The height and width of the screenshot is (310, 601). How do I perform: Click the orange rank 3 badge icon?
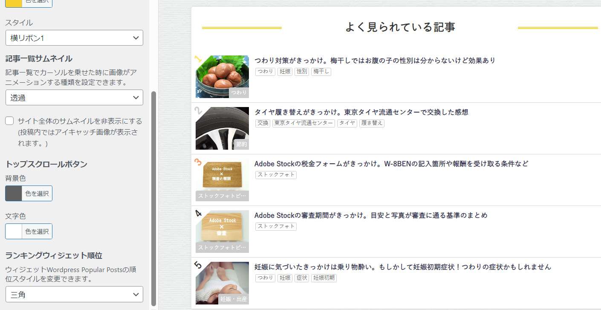(198, 162)
